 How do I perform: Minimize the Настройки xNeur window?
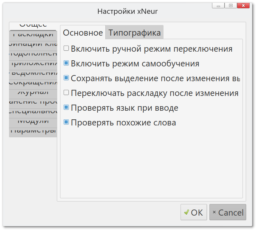click(x=218, y=5)
